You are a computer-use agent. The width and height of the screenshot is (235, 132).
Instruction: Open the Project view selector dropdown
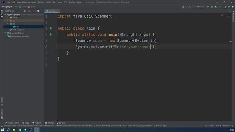(x=11, y=11)
